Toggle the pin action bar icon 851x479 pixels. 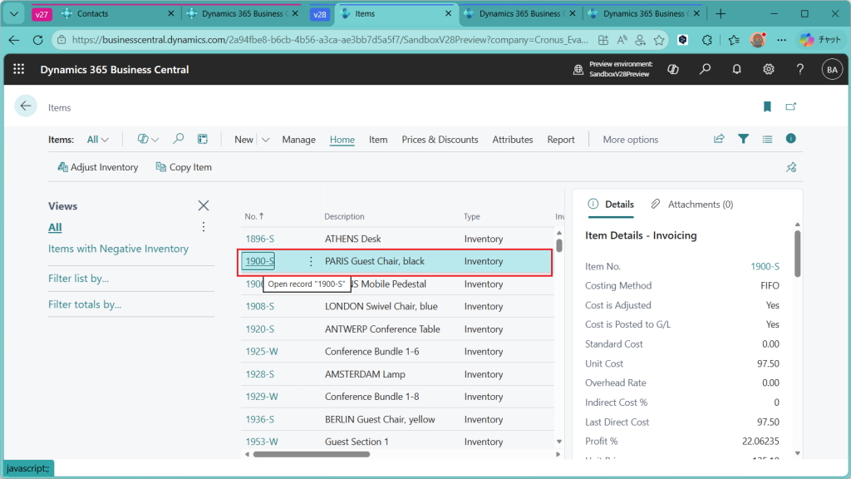point(791,167)
